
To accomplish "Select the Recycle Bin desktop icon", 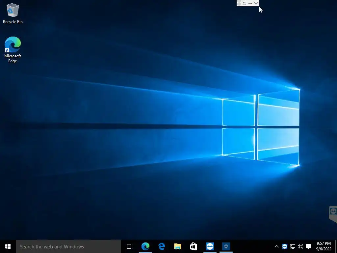I will [x=13, y=13].
